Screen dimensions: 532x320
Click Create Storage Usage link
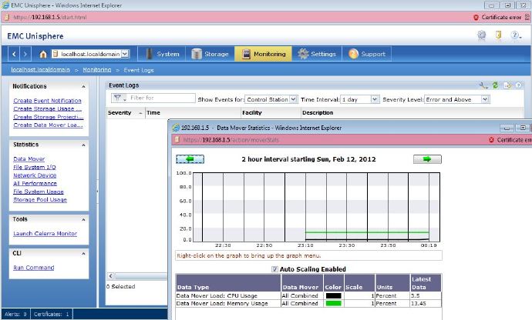coord(48,108)
